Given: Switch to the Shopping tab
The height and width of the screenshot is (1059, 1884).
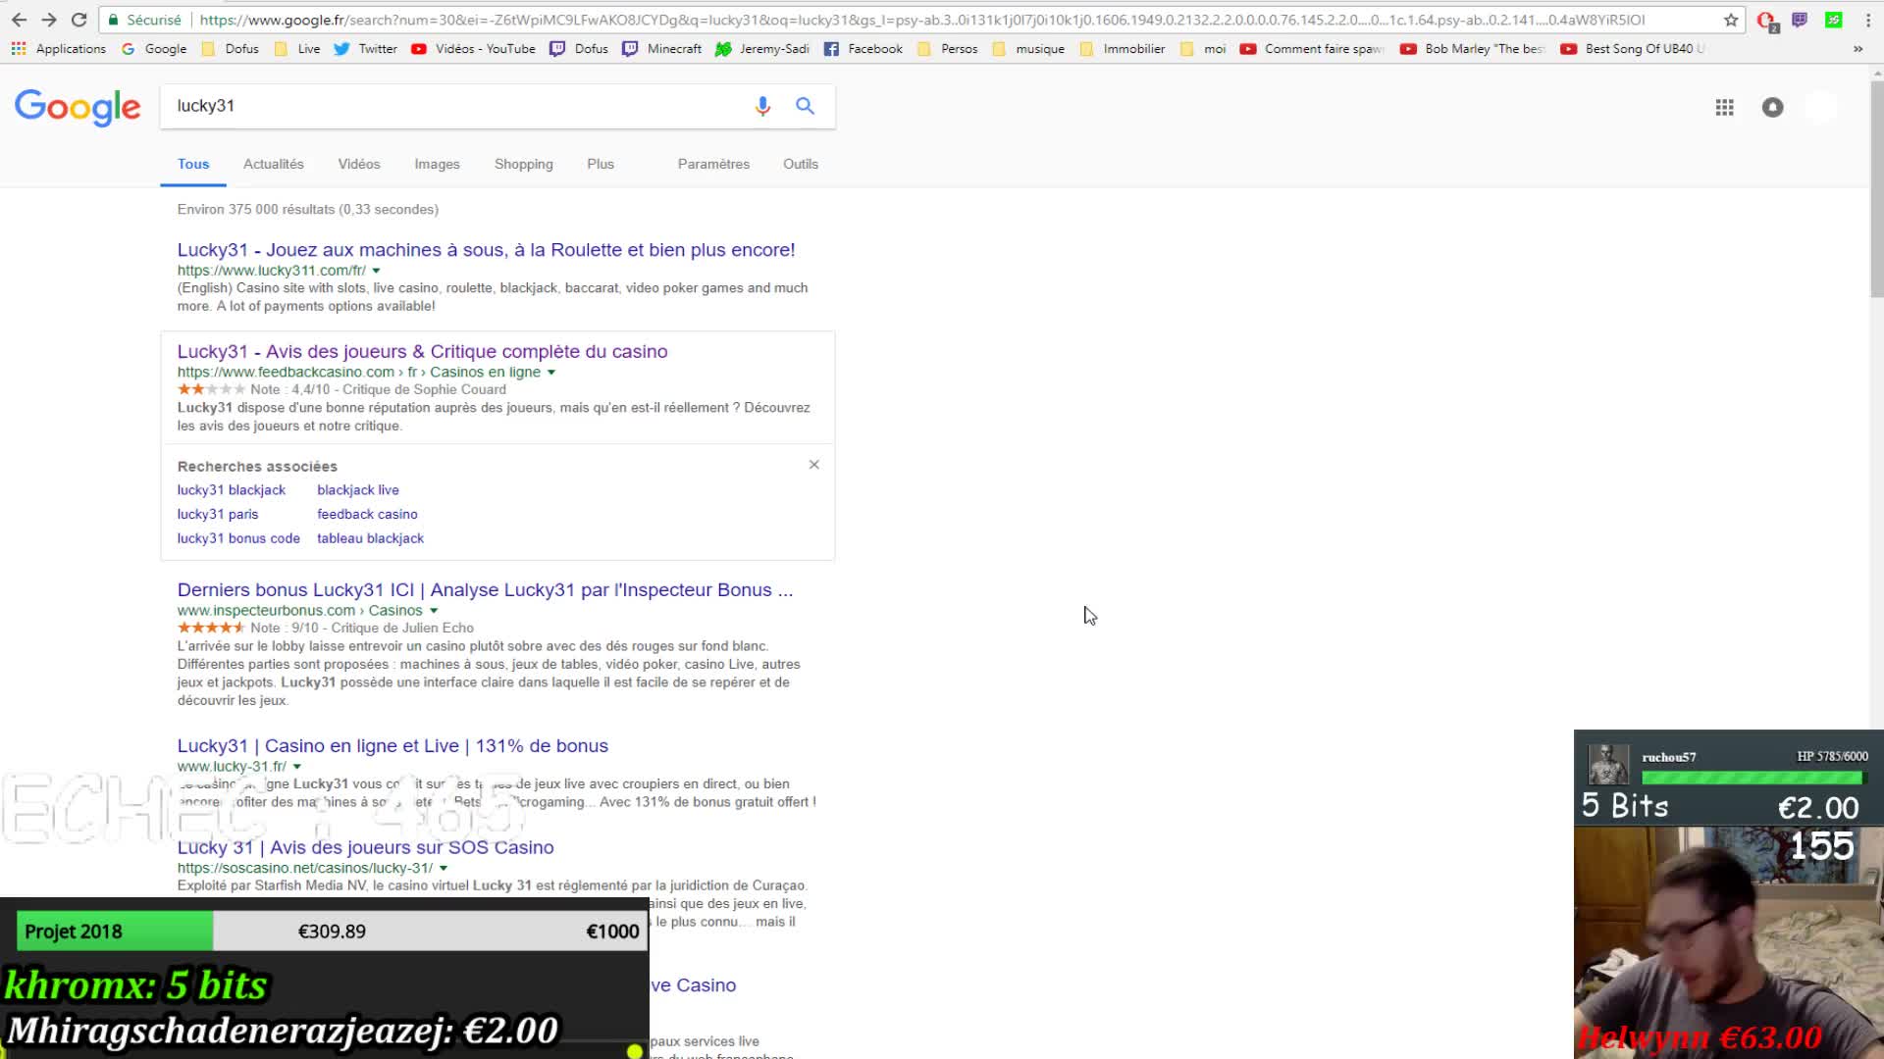Looking at the screenshot, I should point(524,164).
